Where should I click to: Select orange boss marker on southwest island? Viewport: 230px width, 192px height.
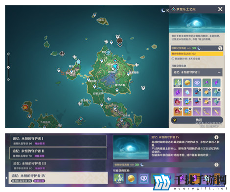(x=25, y=107)
